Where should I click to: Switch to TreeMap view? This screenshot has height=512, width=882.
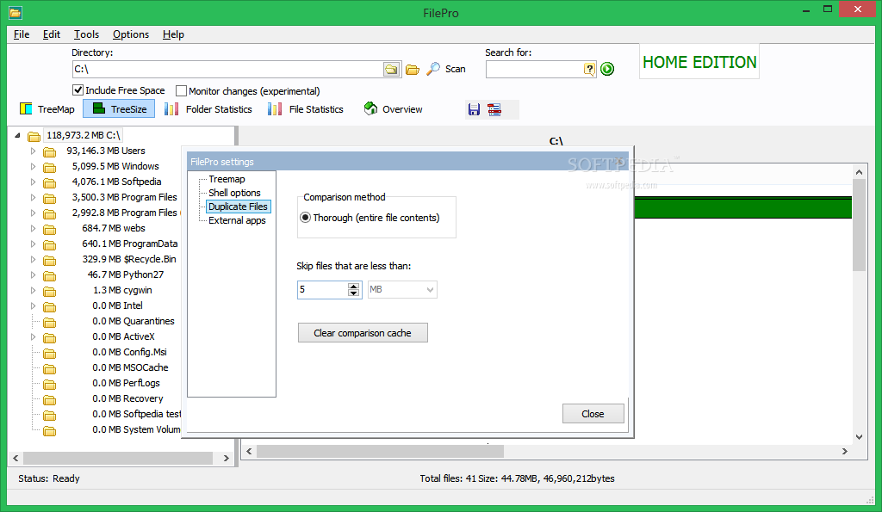tap(47, 109)
